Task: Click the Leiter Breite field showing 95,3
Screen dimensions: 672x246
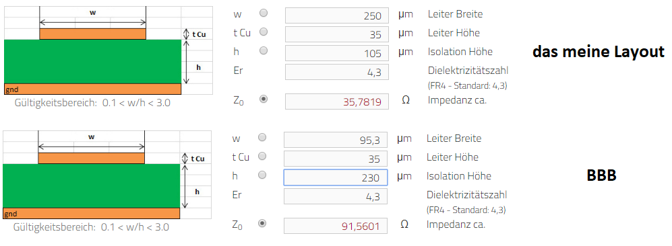Action: (x=336, y=140)
